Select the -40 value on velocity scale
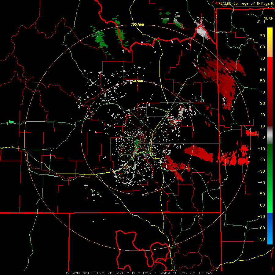 coord(261,183)
